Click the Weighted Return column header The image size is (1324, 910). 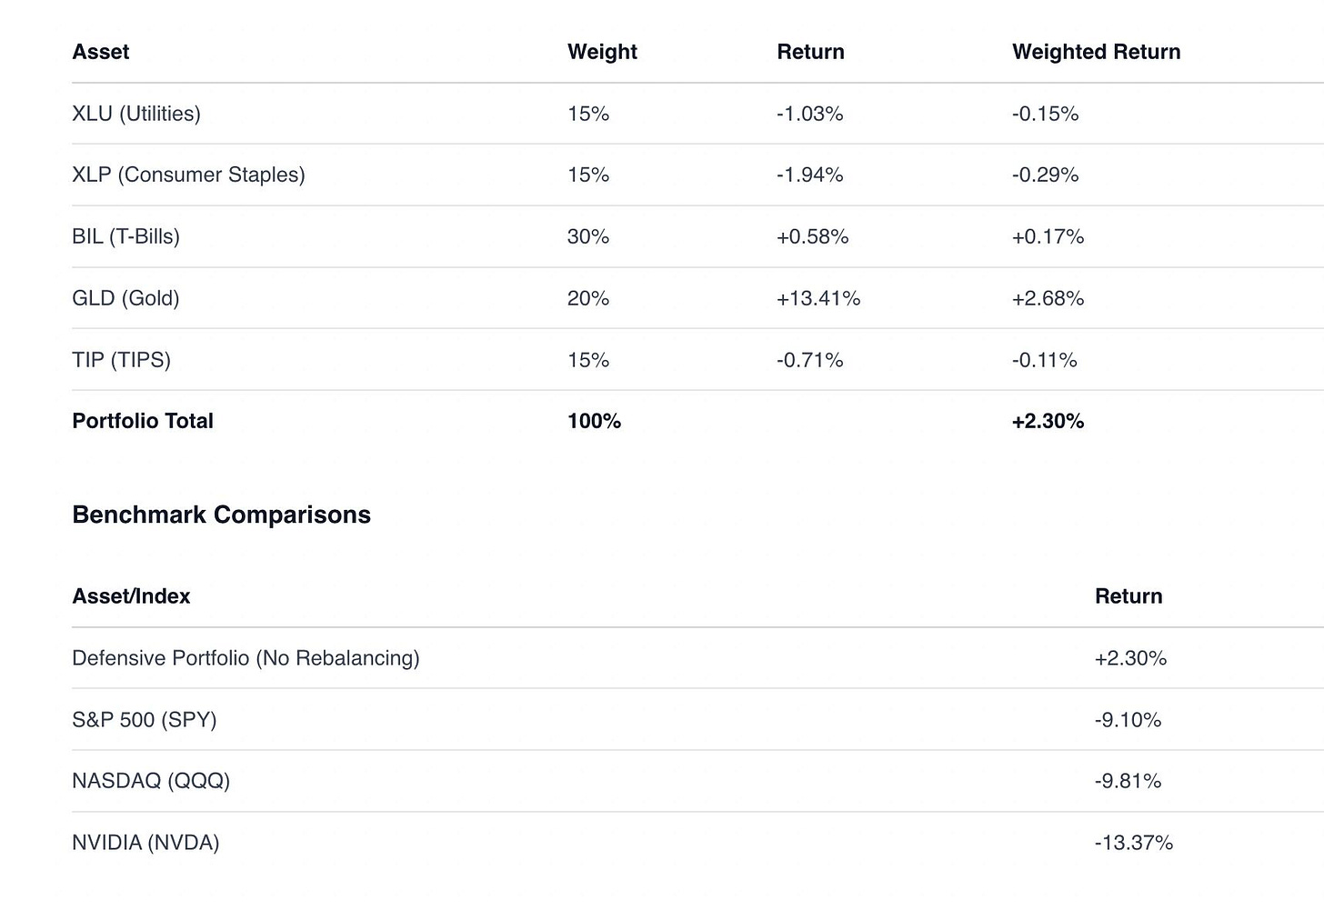pyautogui.click(x=1096, y=52)
